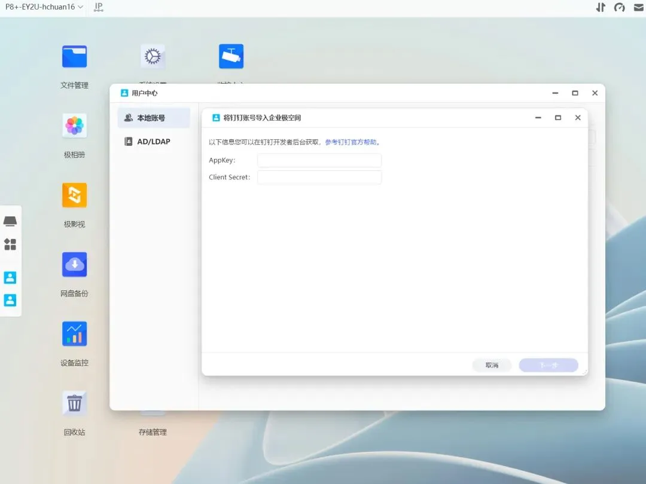Select the second user center icon in dock
646x484 pixels.
click(10, 300)
